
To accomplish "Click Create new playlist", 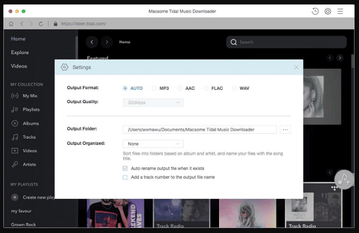I will tap(38, 197).
